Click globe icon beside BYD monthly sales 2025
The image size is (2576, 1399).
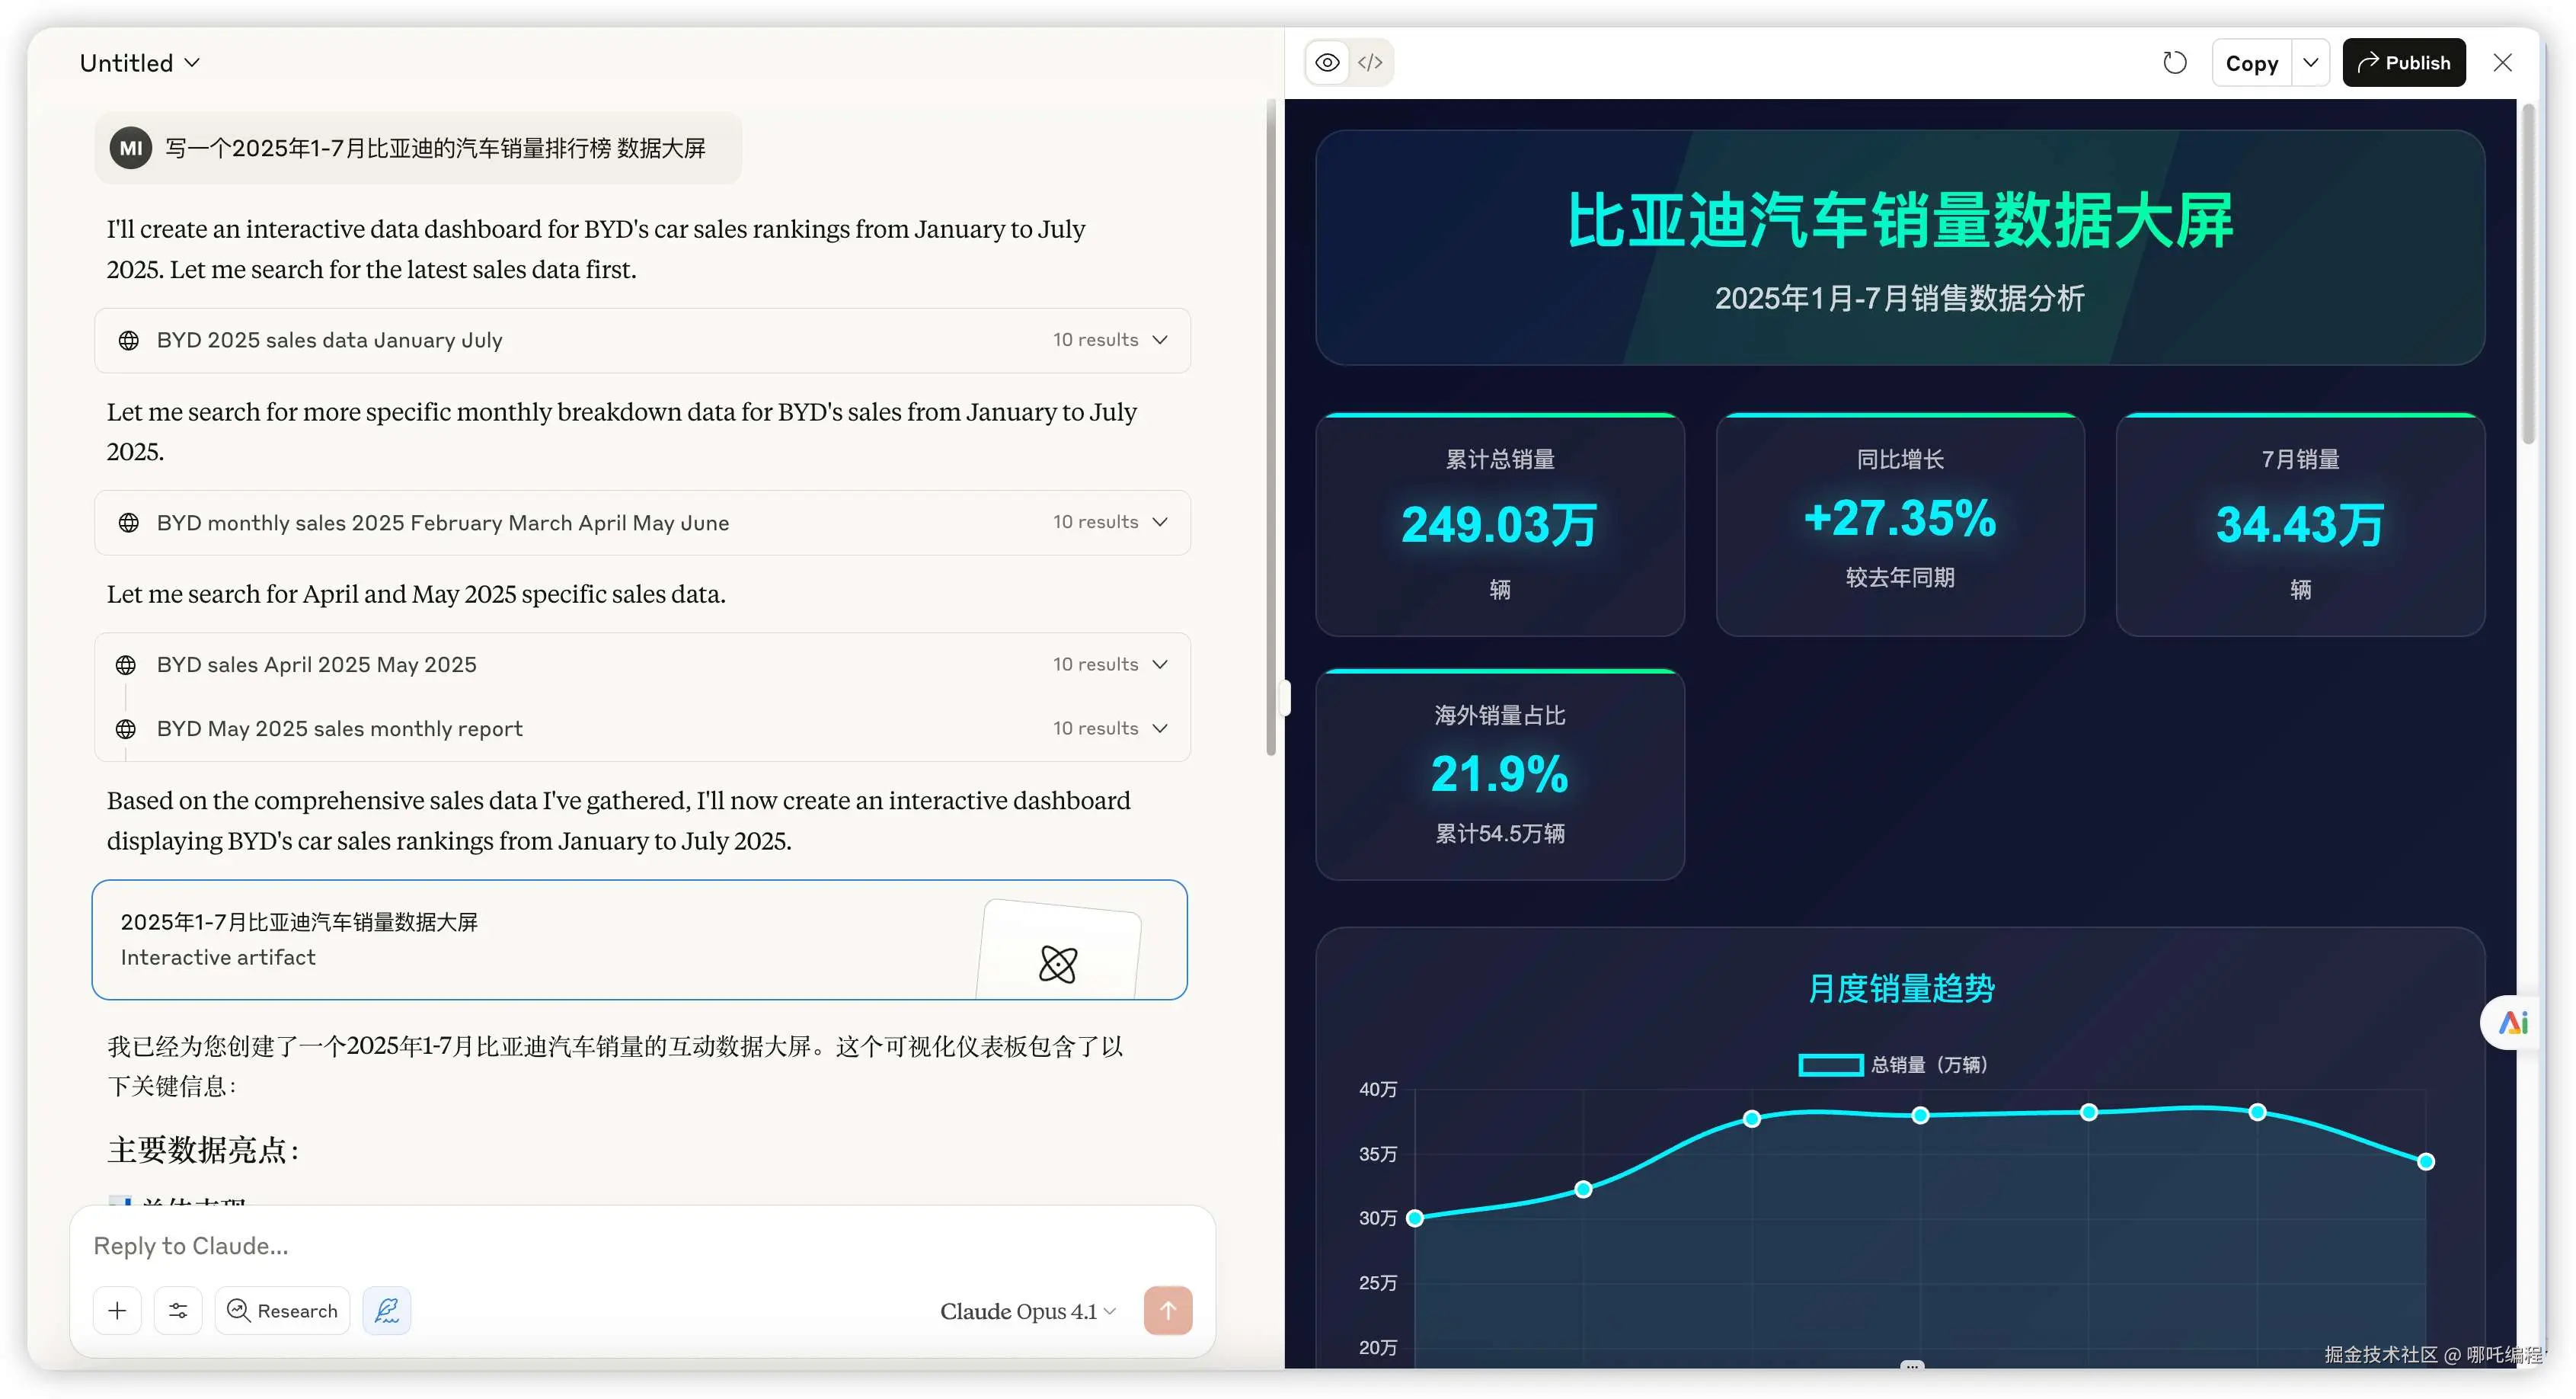click(129, 523)
